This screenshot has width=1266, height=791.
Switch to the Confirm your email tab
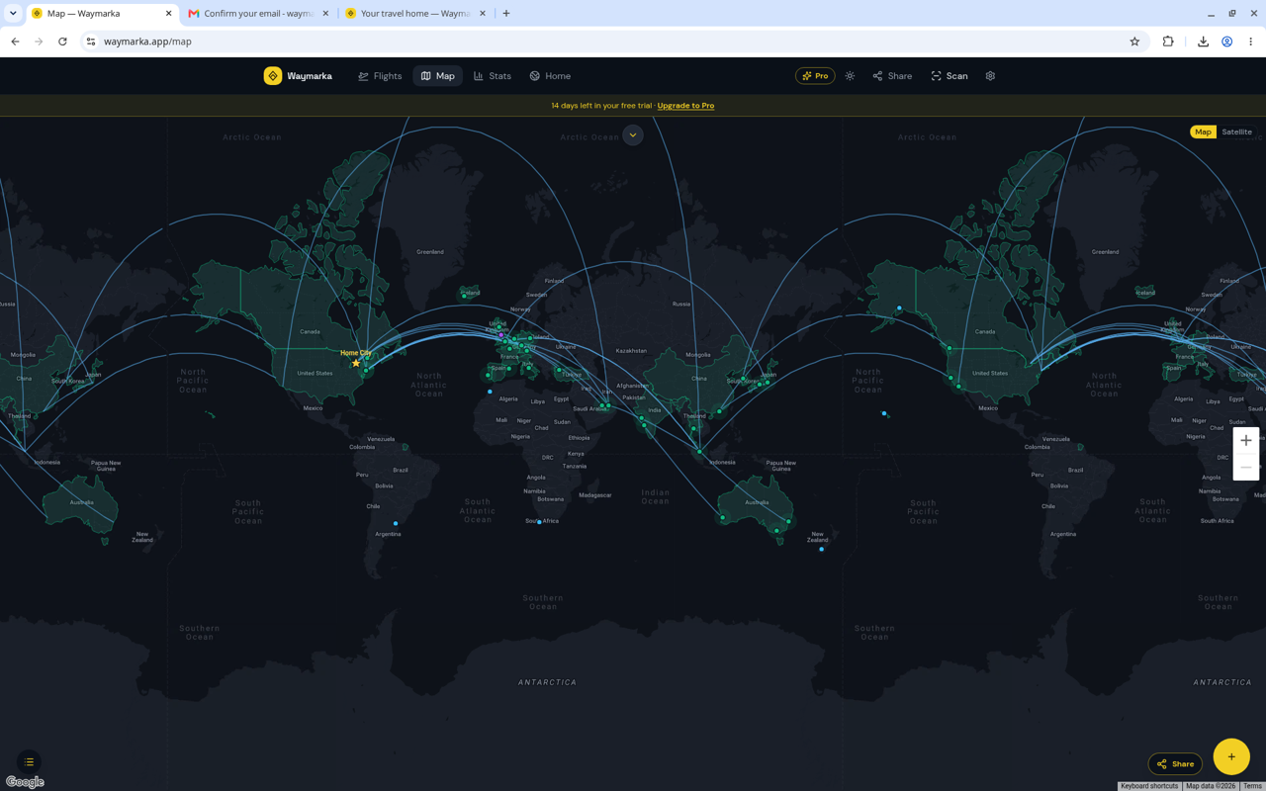259,14
